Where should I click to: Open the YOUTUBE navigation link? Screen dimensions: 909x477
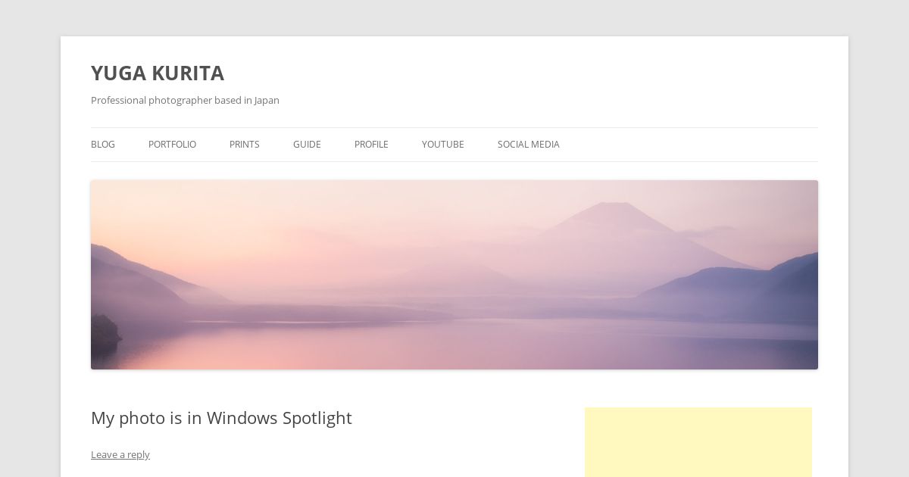click(x=443, y=145)
